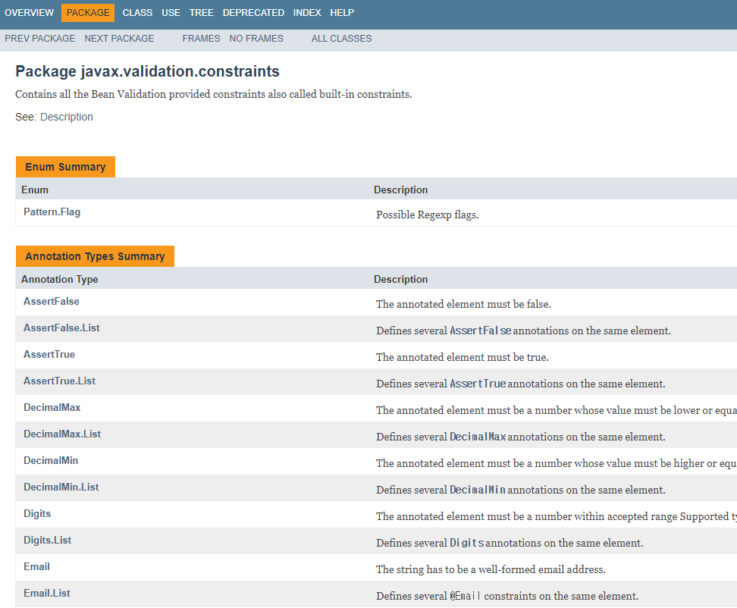Open AssertTrue.List annotation page
Image resolution: width=737 pixels, height=608 pixels.
coord(59,381)
